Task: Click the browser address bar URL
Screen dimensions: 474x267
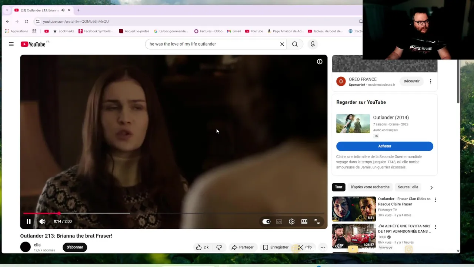Action: click(x=76, y=22)
